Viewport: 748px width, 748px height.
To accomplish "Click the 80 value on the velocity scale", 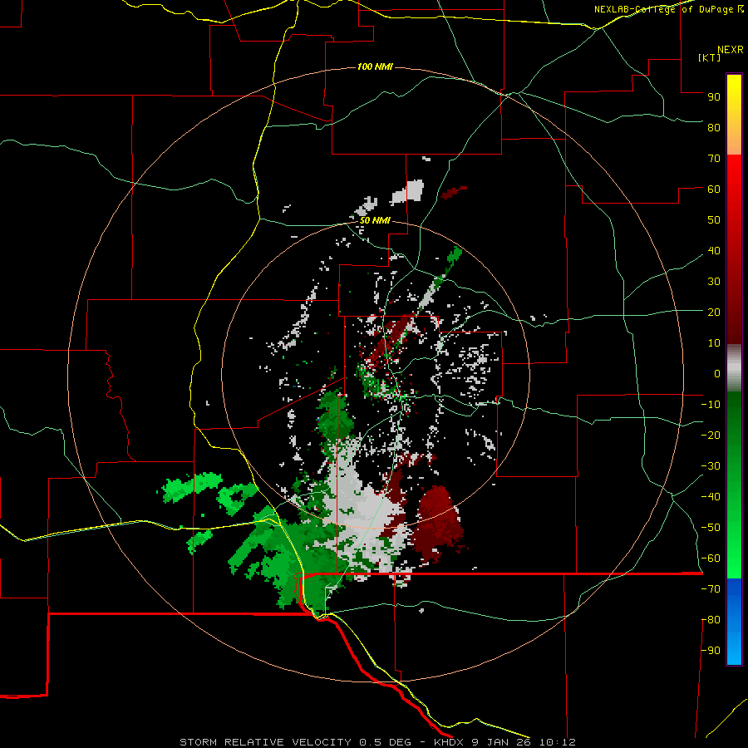I will [x=714, y=127].
